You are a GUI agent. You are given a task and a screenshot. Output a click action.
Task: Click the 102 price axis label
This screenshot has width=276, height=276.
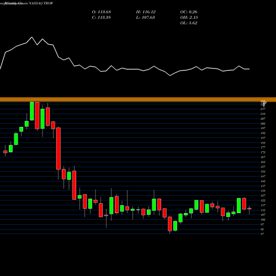click(x=263, y=220)
